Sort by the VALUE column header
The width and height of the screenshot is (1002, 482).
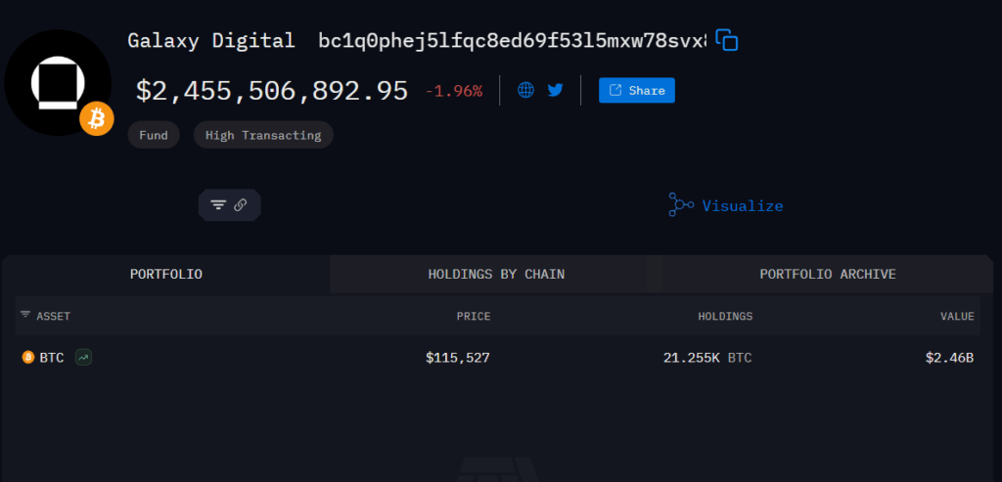[957, 316]
